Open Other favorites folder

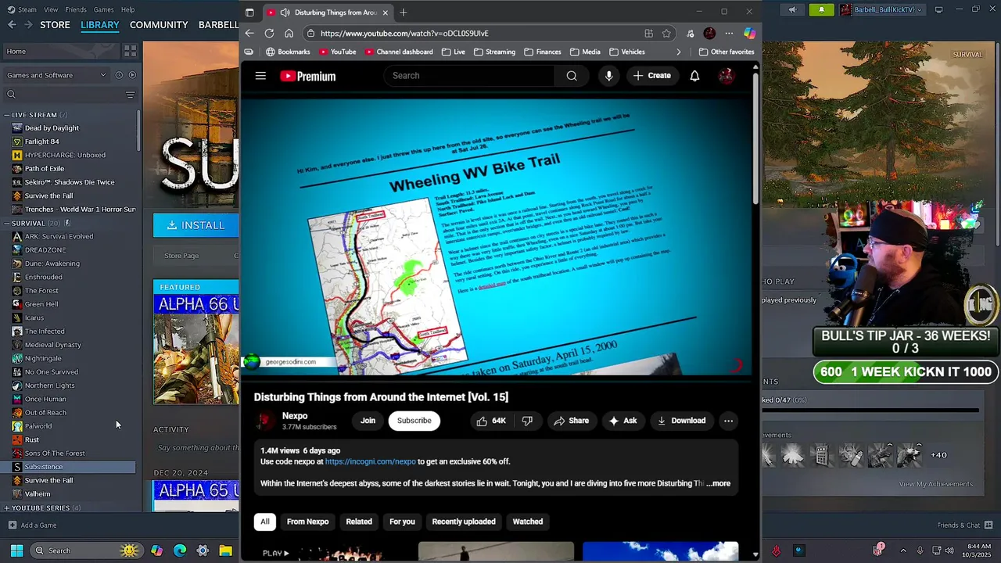point(726,52)
